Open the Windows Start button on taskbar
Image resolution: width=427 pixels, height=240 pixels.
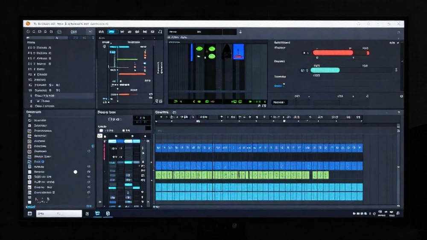[30, 214]
